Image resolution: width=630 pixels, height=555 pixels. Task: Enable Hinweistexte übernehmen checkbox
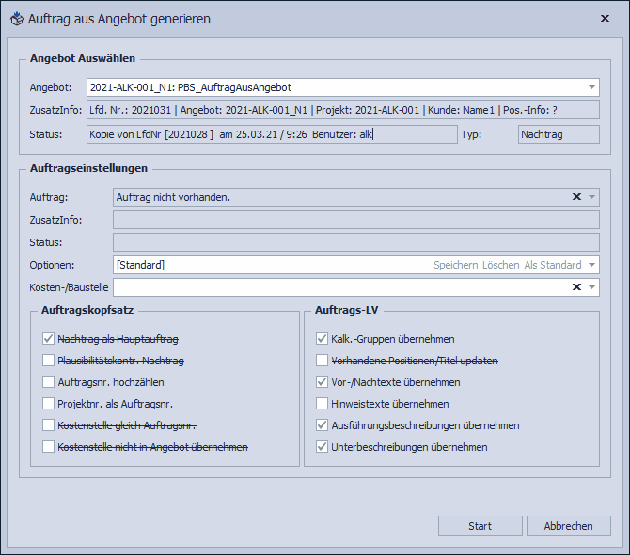pyautogui.click(x=323, y=404)
